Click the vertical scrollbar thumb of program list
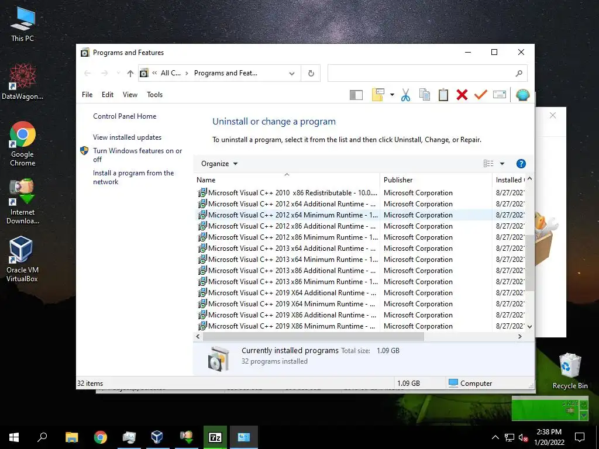This screenshot has height=449, width=599. click(x=529, y=263)
